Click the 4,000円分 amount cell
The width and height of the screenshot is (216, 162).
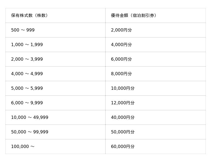(x=122, y=45)
